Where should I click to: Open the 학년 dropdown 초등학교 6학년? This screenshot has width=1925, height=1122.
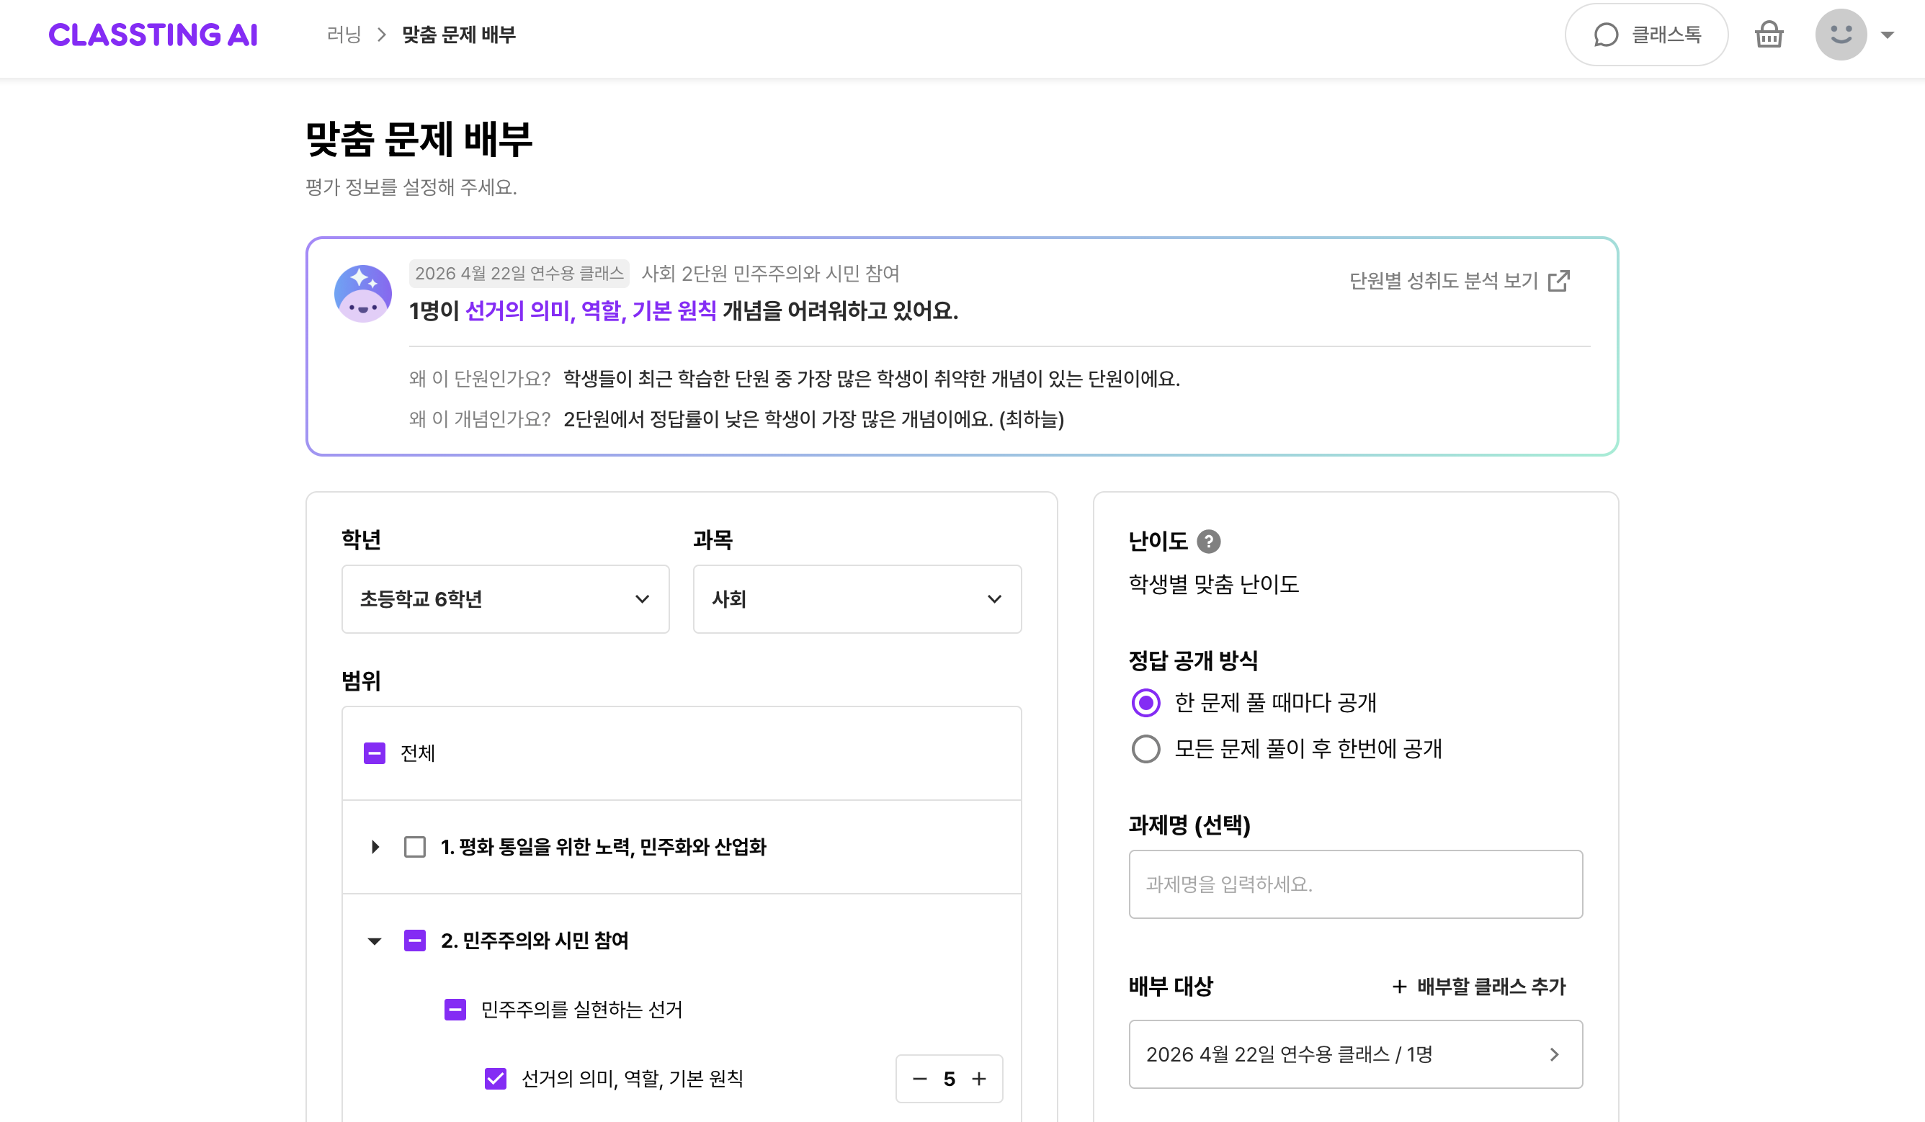505,598
